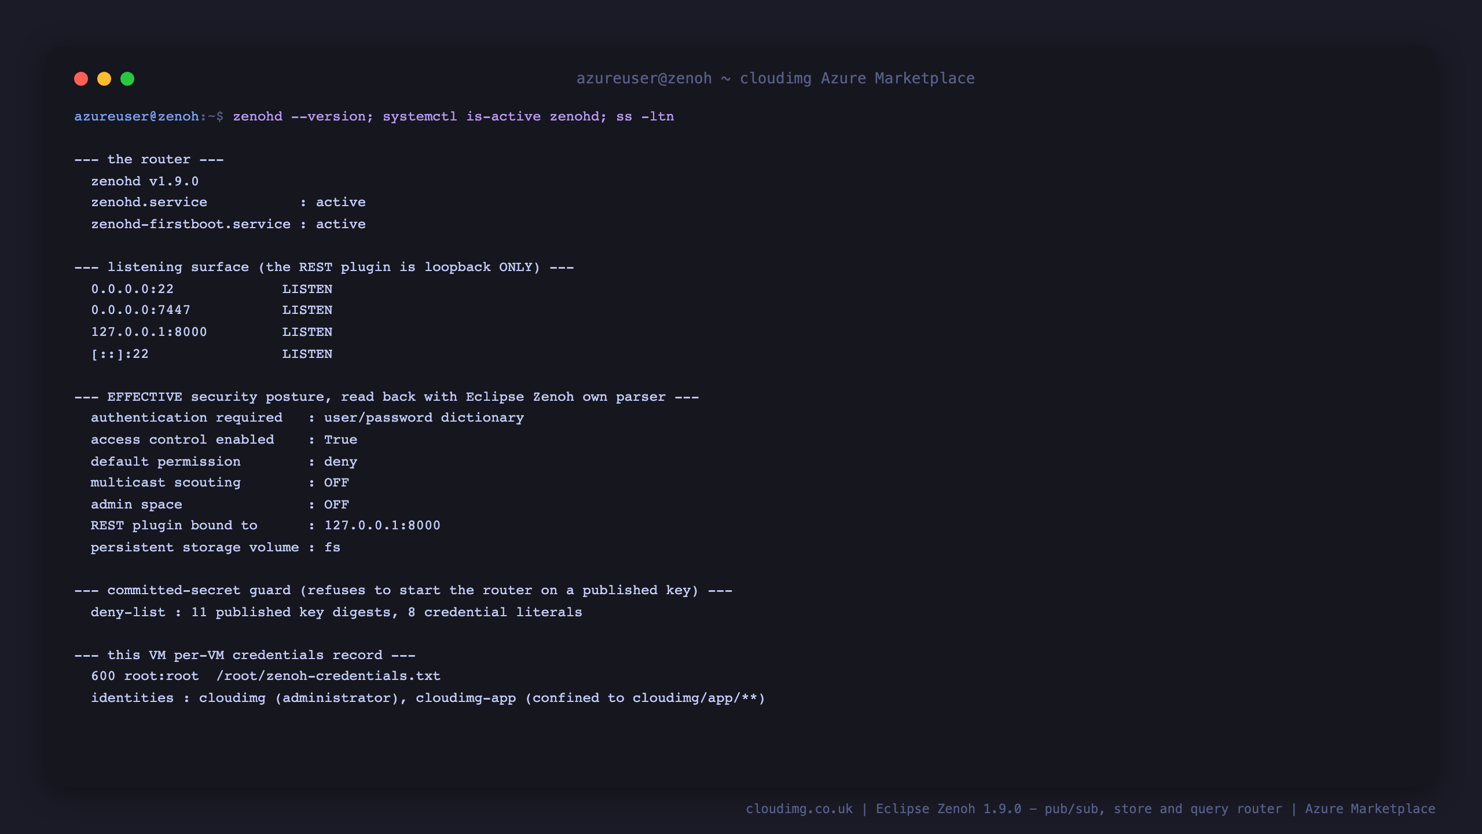Click 'Eclipse Zenoh 1.9.0' footer text
This screenshot has height=834, width=1482.
[948, 809]
